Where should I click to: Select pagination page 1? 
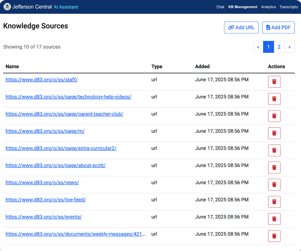(268, 47)
